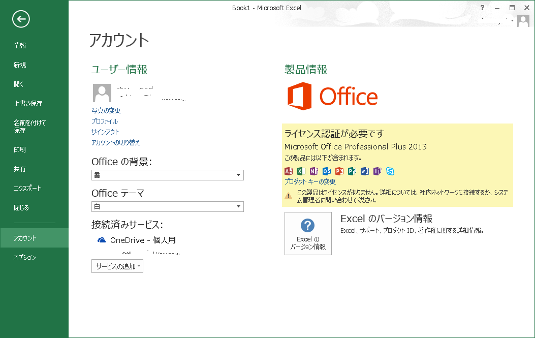Image resolution: width=535 pixels, height=338 pixels.
Task: Click the ライセンス認証が必要です heading
Action: click(x=334, y=134)
